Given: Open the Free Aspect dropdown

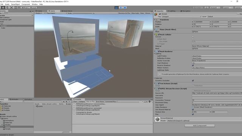Looking at the screenshot, I should [57, 13].
